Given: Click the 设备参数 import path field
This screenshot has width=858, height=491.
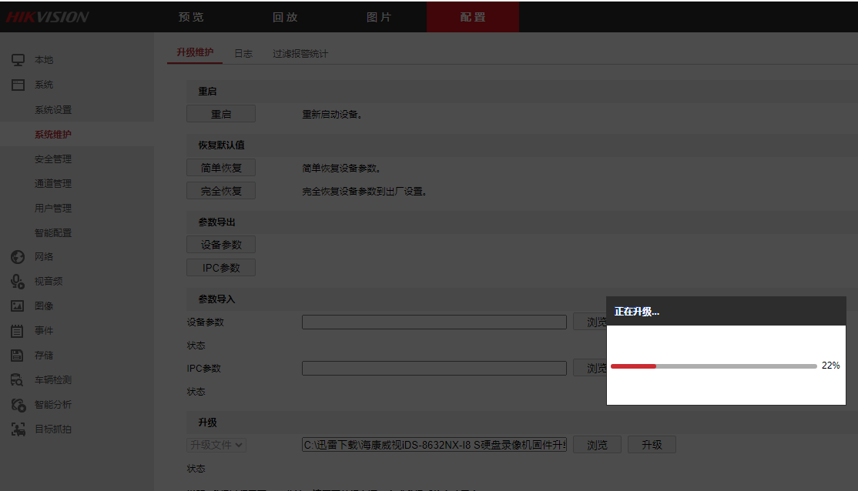Looking at the screenshot, I should [x=434, y=322].
